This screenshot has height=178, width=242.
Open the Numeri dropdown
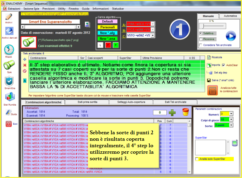click(231, 114)
